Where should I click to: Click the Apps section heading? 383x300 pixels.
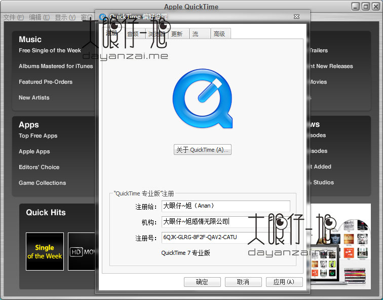click(x=29, y=125)
